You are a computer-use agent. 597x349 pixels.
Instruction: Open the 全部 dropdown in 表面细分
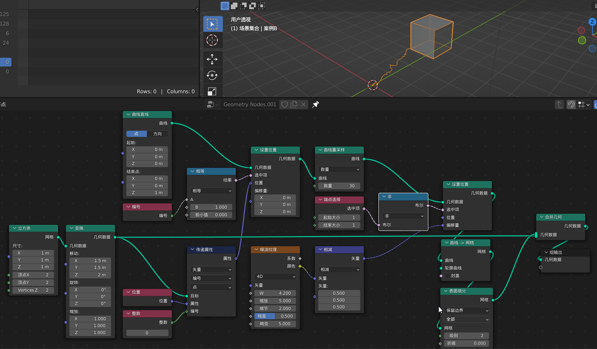(466, 319)
